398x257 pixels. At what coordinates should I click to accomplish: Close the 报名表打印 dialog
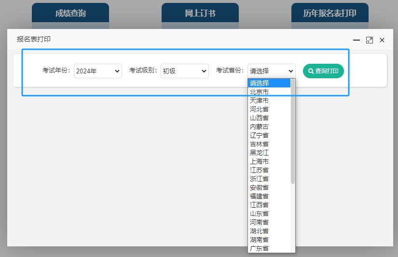[x=382, y=40]
